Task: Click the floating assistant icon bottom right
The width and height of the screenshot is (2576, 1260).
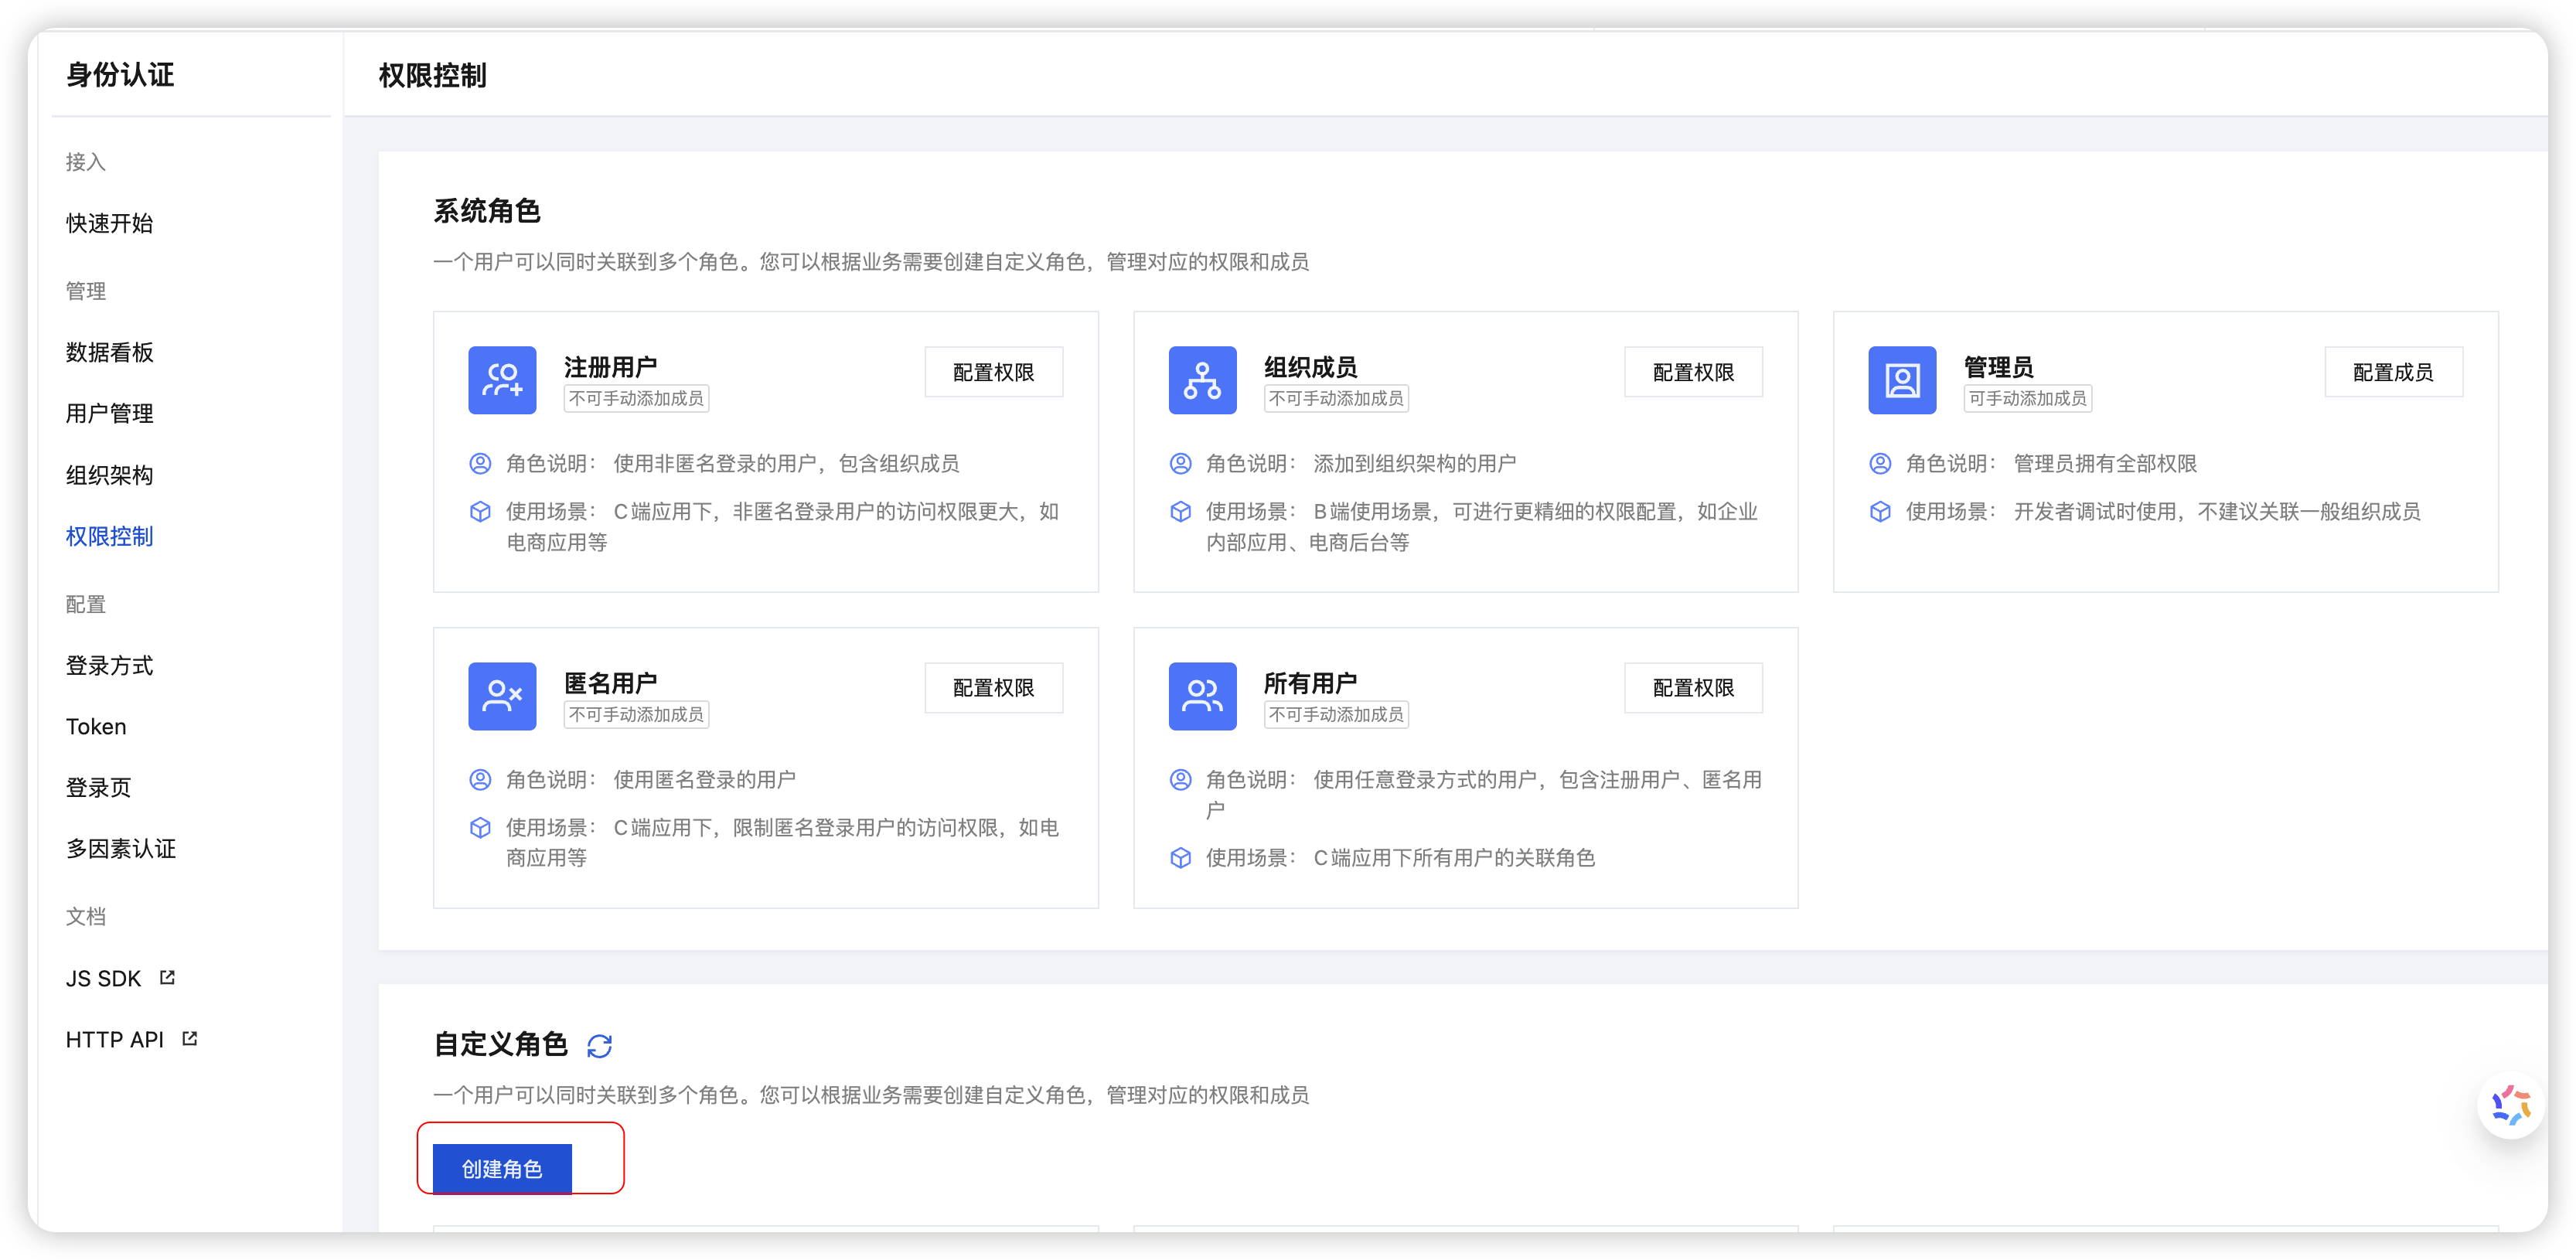Action: coord(2510,1104)
